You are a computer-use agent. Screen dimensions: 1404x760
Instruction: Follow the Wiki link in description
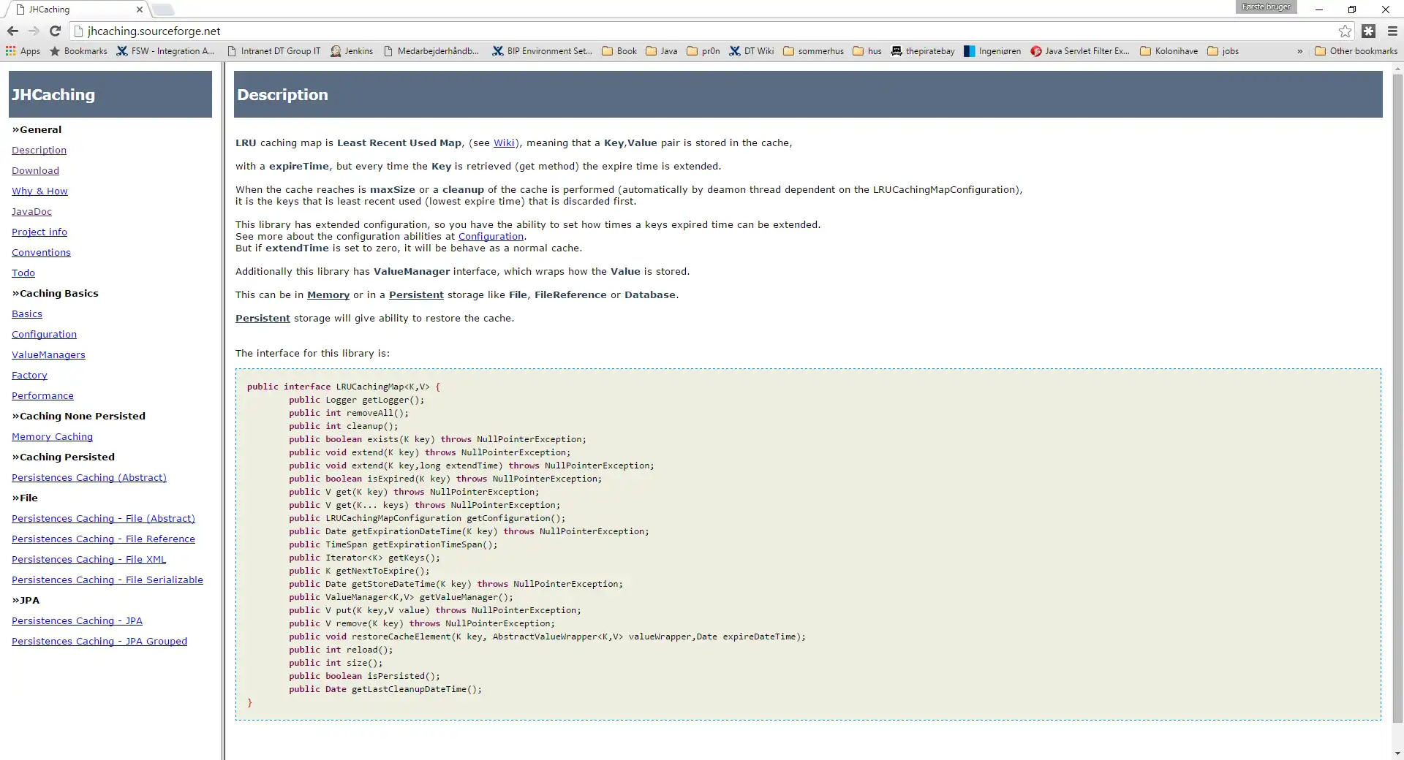[x=504, y=142]
